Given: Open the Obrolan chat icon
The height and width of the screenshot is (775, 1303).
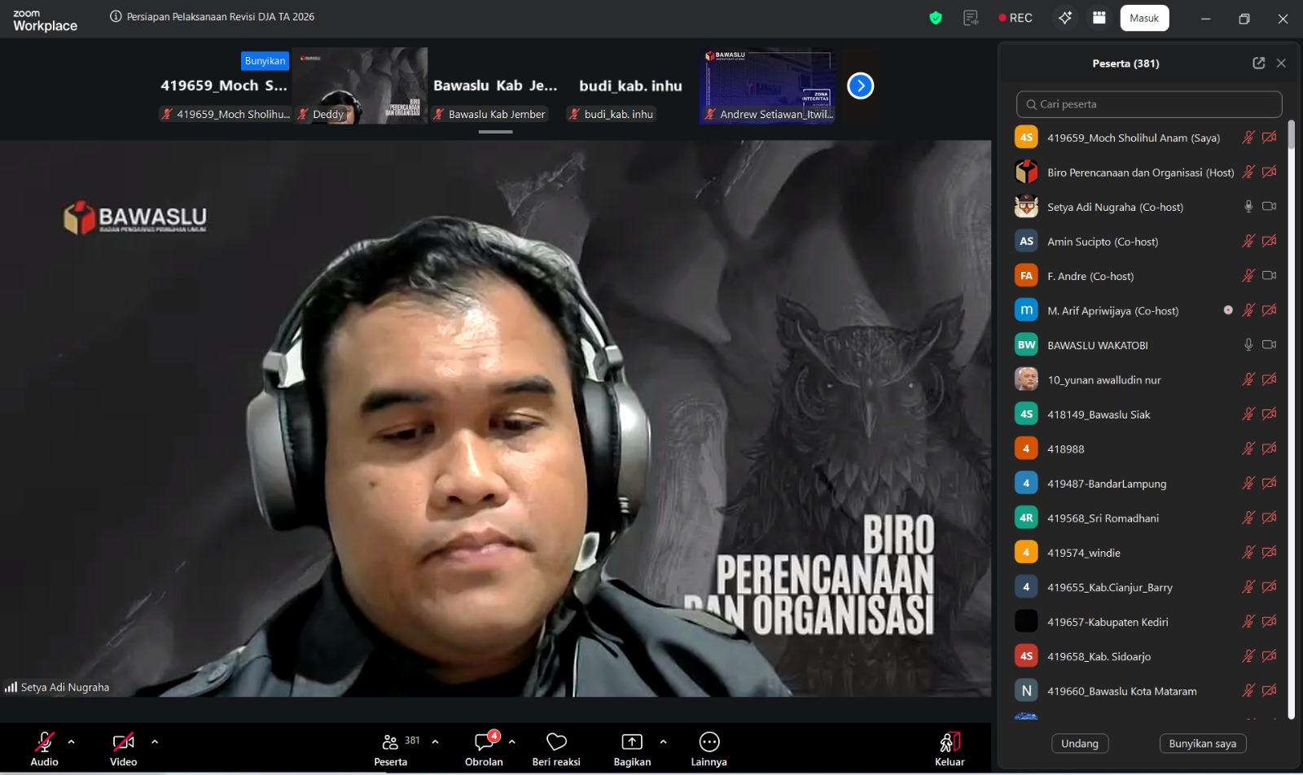Looking at the screenshot, I should [484, 742].
